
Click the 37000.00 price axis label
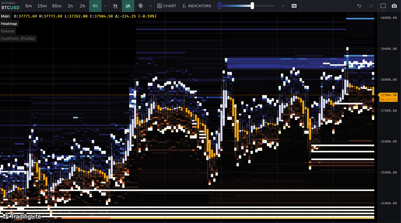[x=389, y=110]
